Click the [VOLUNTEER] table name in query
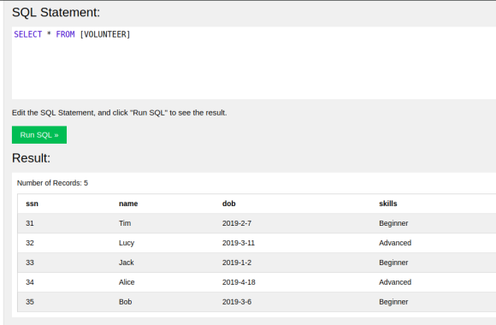The width and height of the screenshot is (496, 325). [105, 34]
